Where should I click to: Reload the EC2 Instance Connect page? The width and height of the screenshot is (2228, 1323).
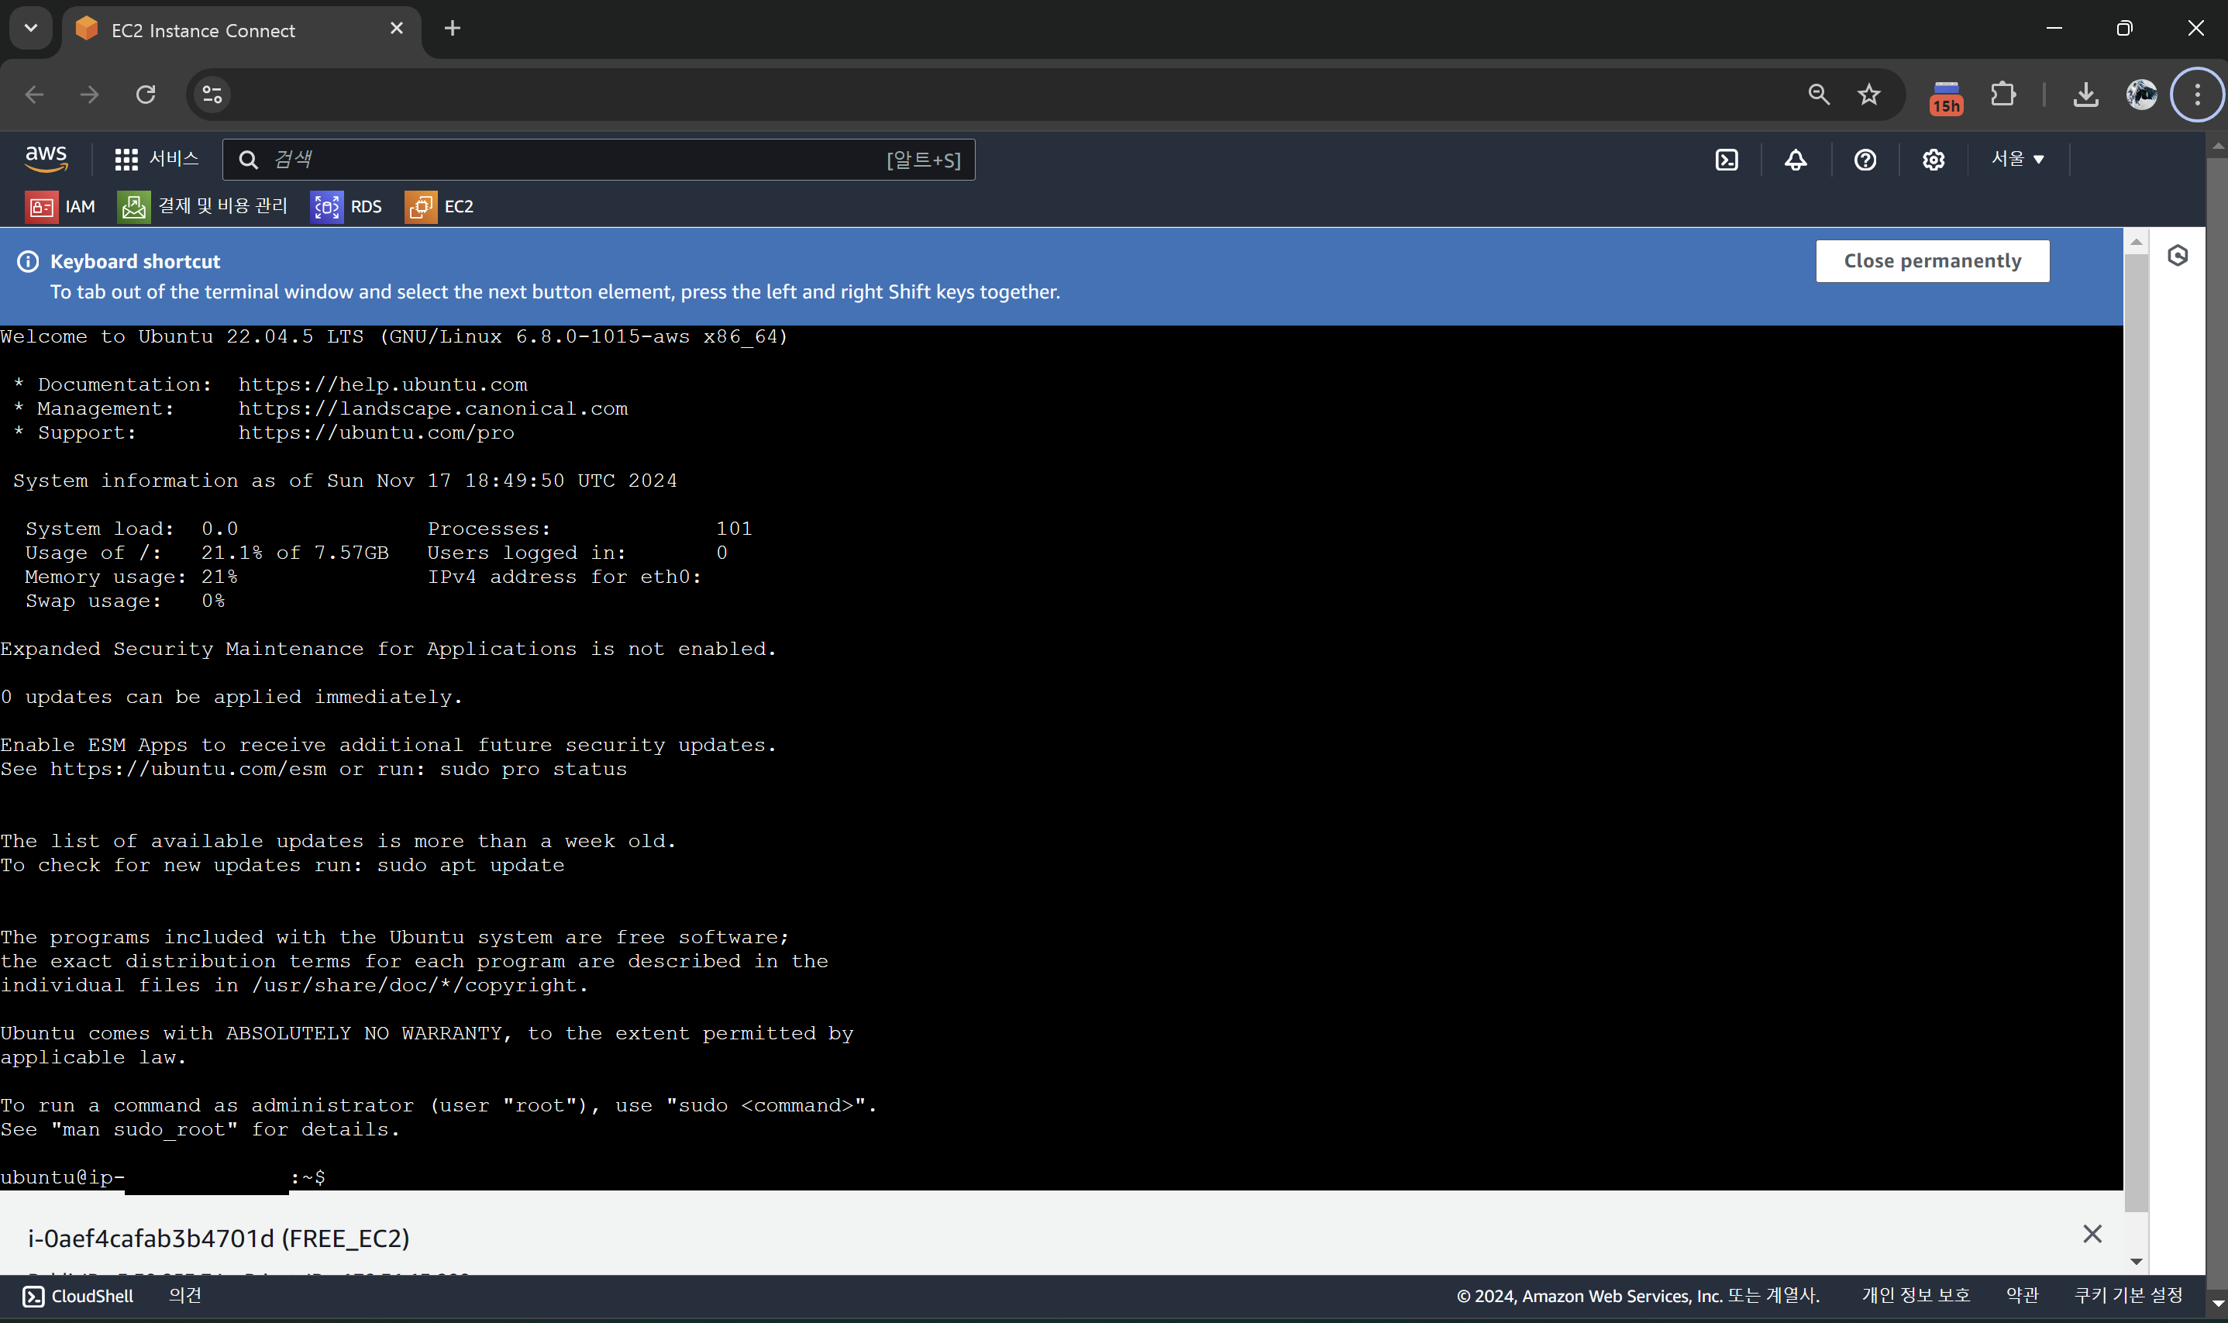click(145, 95)
